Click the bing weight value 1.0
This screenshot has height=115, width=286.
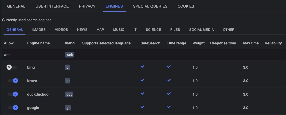point(195,67)
